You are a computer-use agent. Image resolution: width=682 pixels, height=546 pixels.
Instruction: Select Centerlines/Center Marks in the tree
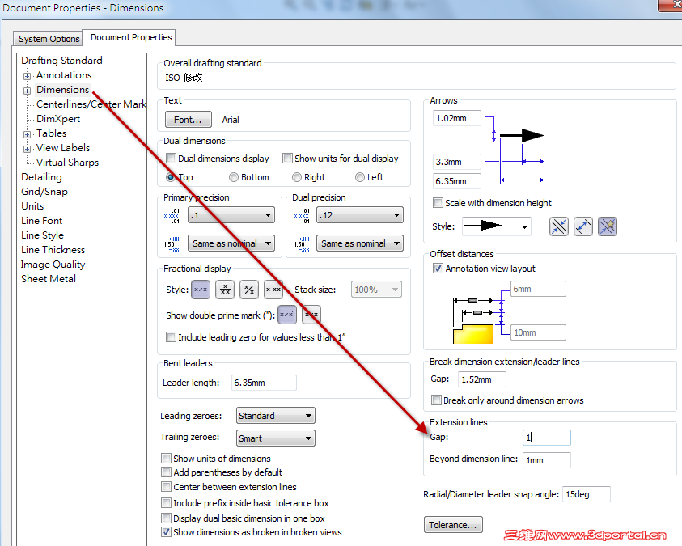coord(91,104)
